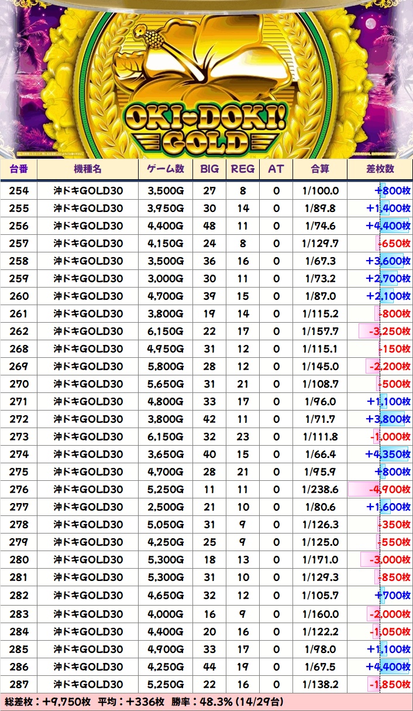Select machine number 287 in last row
Viewport: 413px width, 711px height.
[x=19, y=684]
